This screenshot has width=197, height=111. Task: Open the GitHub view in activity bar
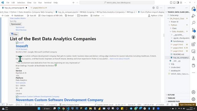(x=194, y=37)
